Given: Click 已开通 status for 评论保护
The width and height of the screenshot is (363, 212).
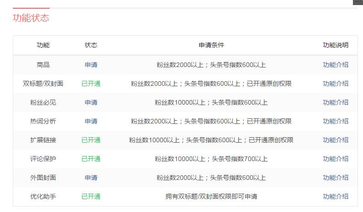Looking at the screenshot, I should pos(91,159).
